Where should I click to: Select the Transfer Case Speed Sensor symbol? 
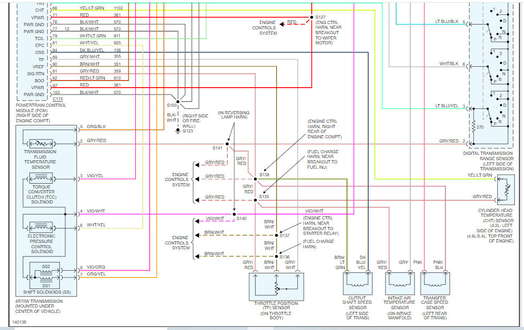click(434, 284)
